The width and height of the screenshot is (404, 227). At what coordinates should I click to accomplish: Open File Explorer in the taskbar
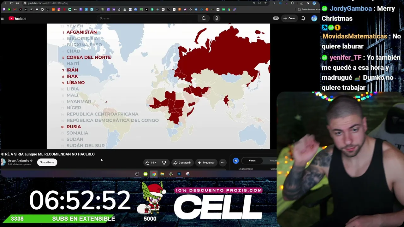[162, 174]
